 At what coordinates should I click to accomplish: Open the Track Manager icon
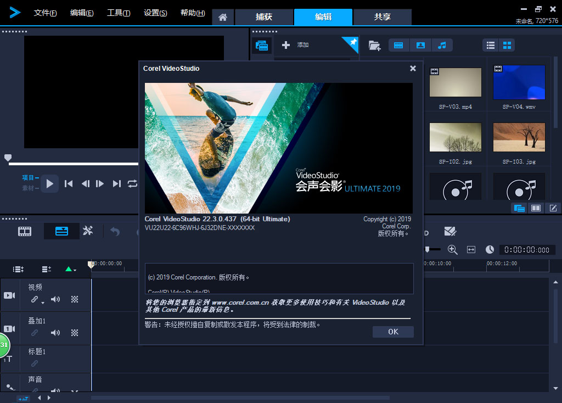[47, 269]
